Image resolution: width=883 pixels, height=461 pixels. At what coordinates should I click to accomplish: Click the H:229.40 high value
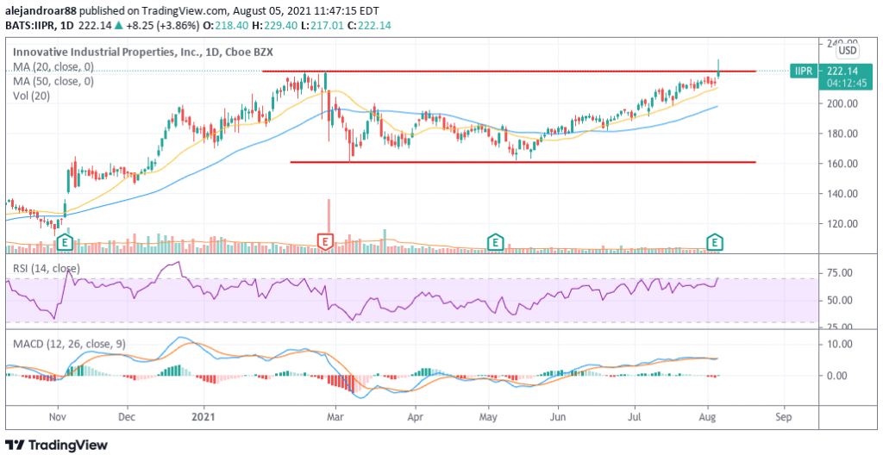[x=274, y=25]
